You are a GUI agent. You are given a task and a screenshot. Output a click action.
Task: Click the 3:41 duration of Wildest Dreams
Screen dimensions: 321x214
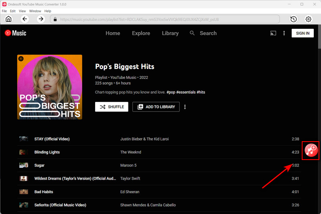(295, 178)
